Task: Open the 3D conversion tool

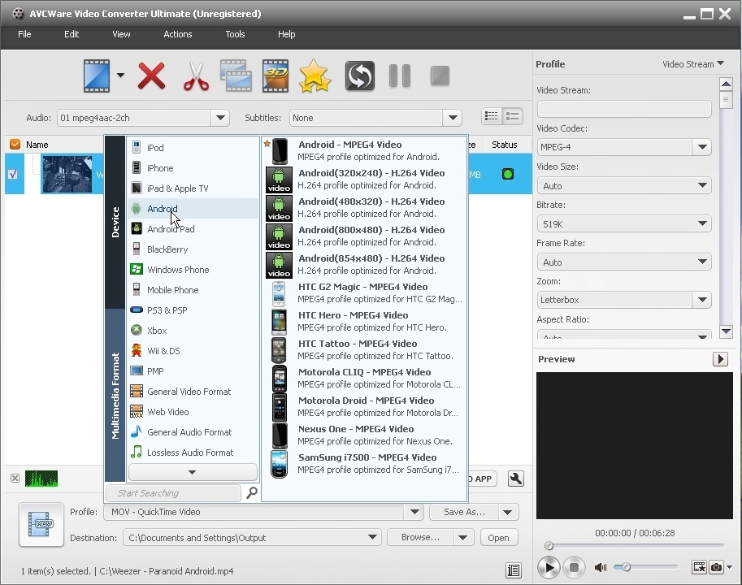Action: [276, 76]
